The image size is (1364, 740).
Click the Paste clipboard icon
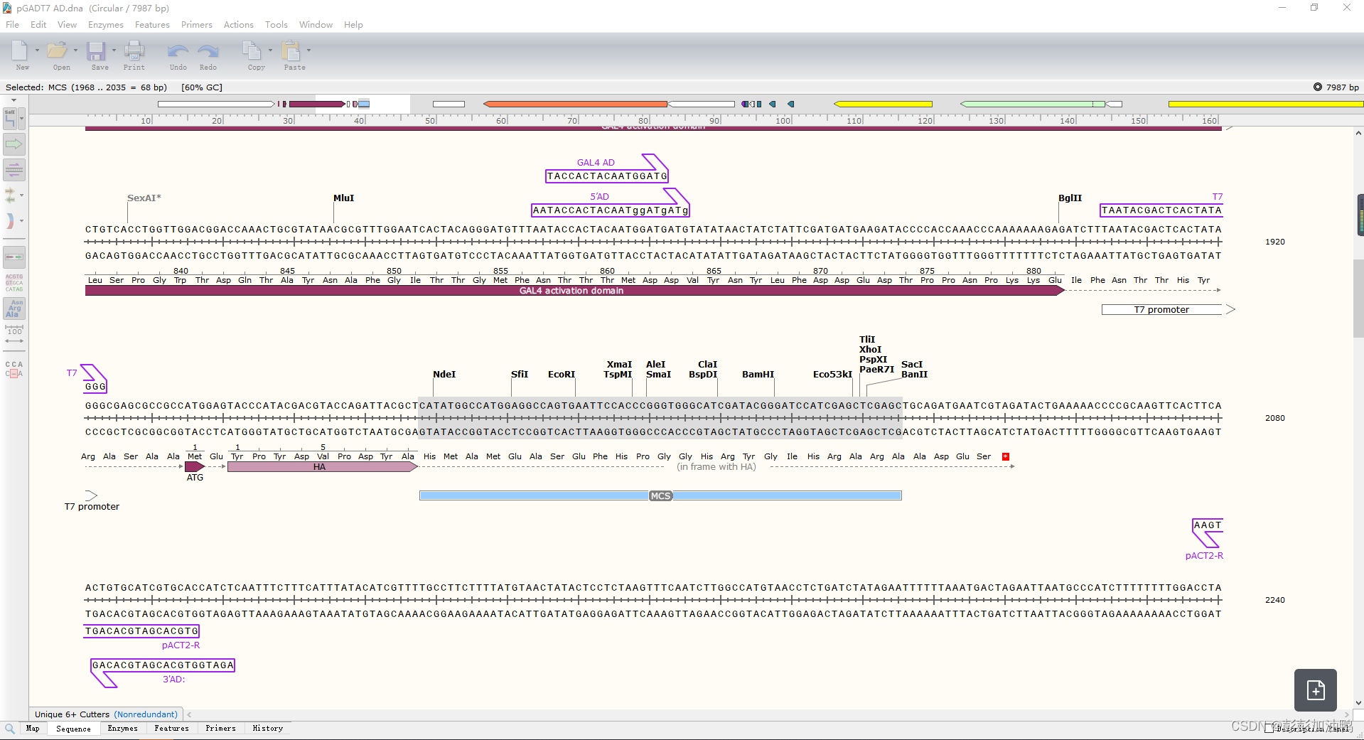click(291, 50)
